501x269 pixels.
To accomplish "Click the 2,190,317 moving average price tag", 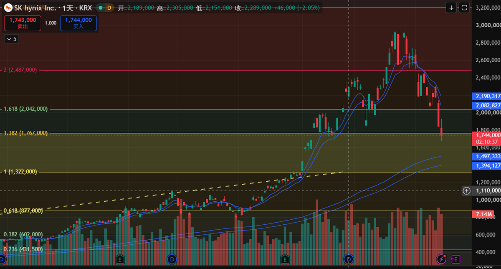I will point(486,96).
